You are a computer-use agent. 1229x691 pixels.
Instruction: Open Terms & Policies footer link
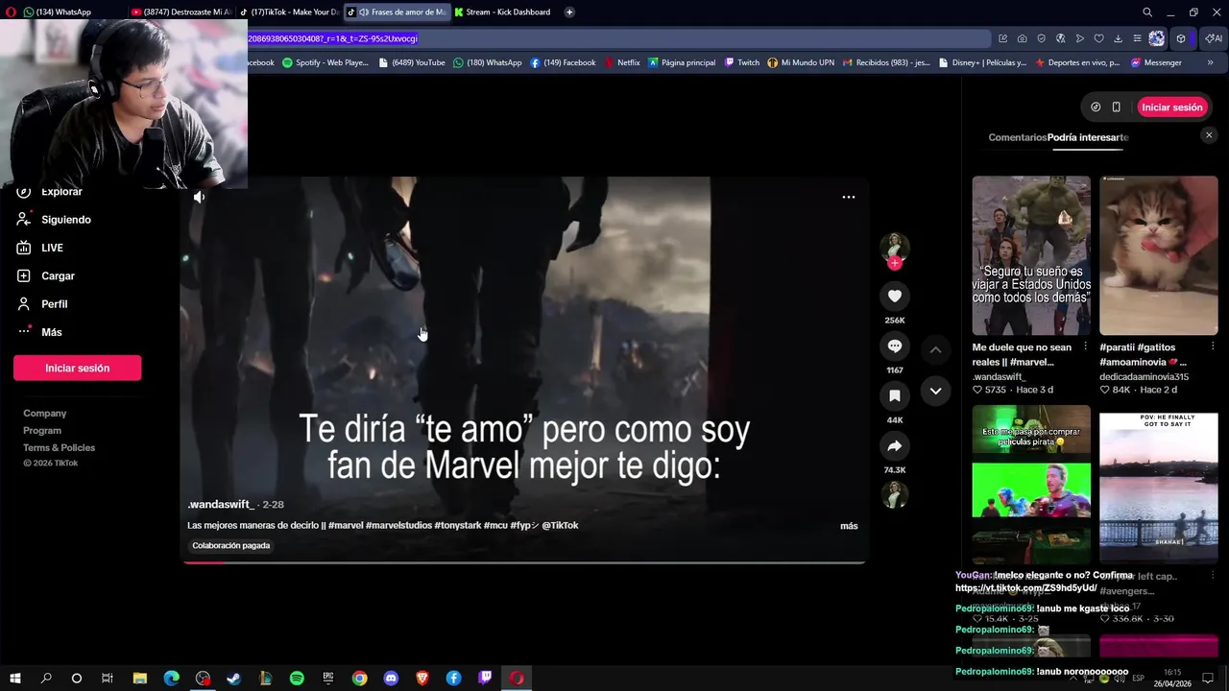coord(60,448)
